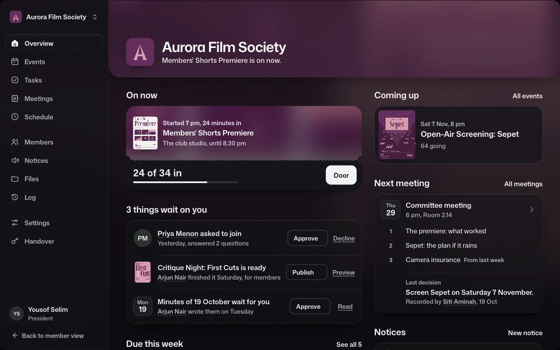560x350 pixels.
Task: Go to the Tasks page label
Action: pyautogui.click(x=33, y=80)
